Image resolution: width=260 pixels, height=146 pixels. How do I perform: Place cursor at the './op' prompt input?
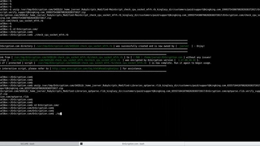point(58,114)
